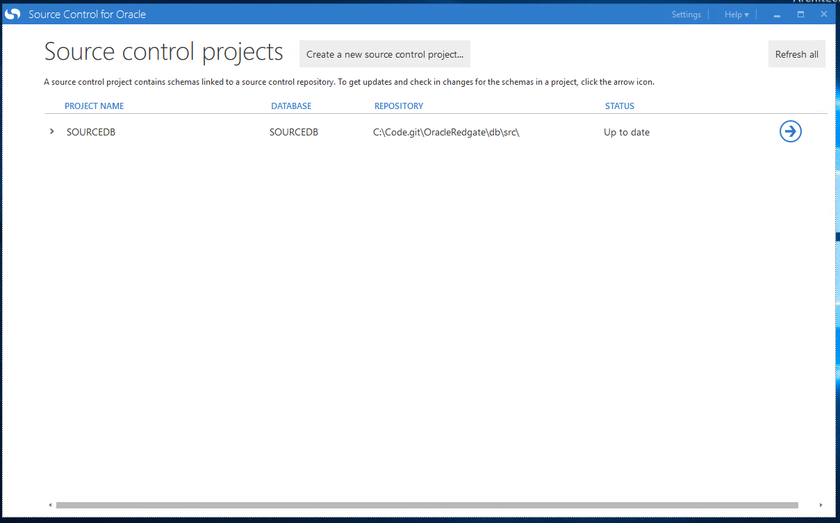Maximize the Source Control for Oracle window
Image resolution: width=840 pixels, height=523 pixels.
click(x=800, y=15)
